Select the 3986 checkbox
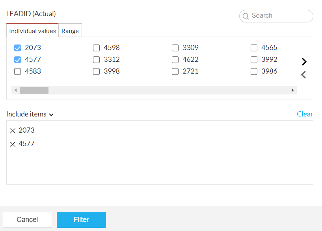Image resolution: width=322 pixels, height=231 pixels. tap(254, 72)
